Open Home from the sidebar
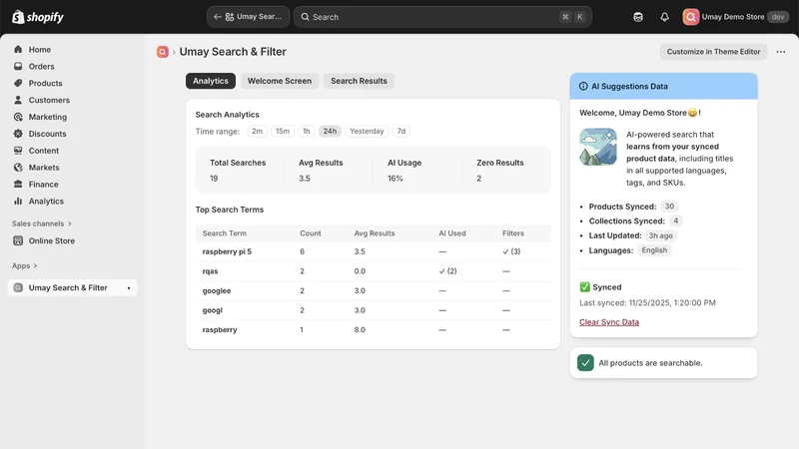The image size is (799, 449). coord(39,49)
